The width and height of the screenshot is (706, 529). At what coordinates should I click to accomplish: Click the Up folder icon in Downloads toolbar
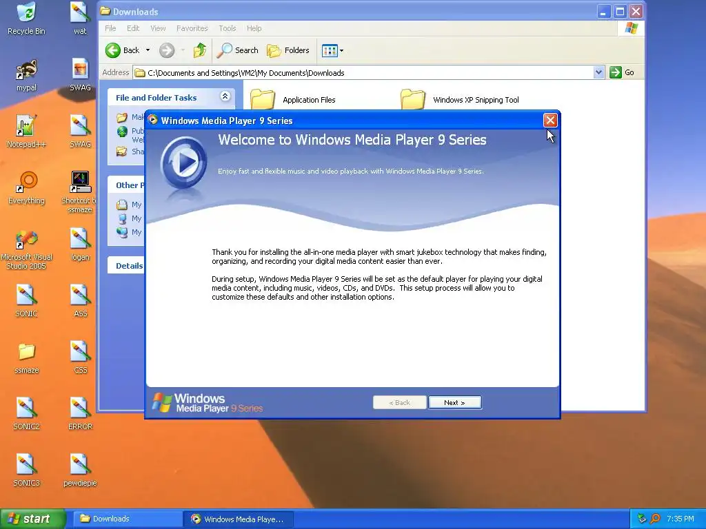[x=200, y=50]
